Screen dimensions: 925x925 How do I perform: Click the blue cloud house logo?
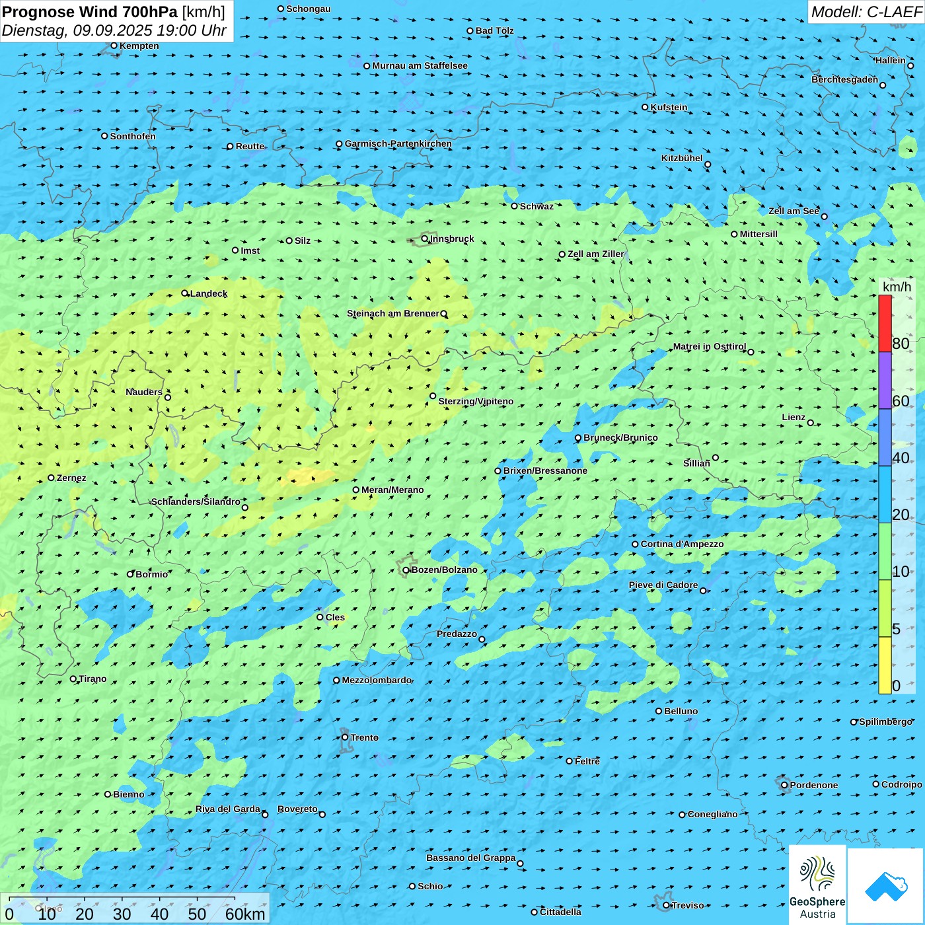point(886,886)
